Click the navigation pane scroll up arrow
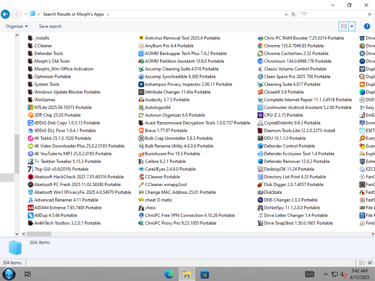Screen dimensions: 375x281 tap(17, 35)
